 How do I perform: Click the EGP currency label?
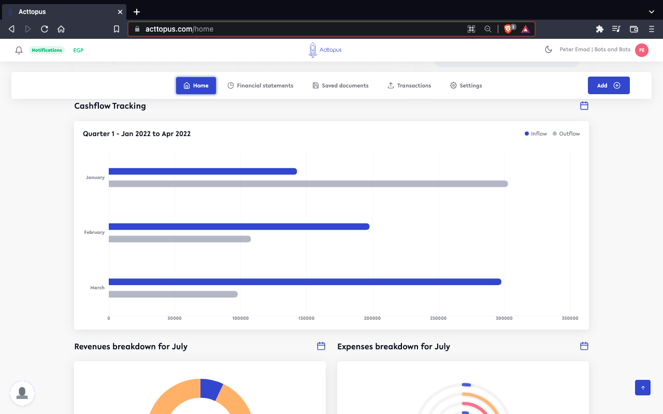(78, 50)
